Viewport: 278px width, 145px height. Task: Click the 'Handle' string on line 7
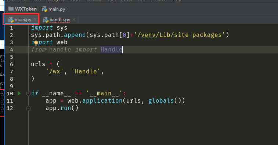[x=86, y=72]
